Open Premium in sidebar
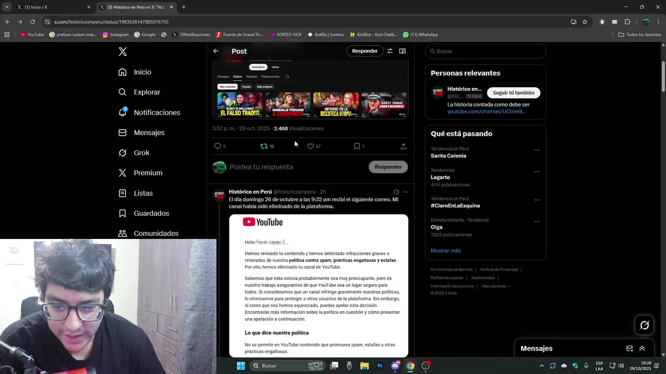Image resolution: width=666 pixels, height=374 pixels. 140,173
